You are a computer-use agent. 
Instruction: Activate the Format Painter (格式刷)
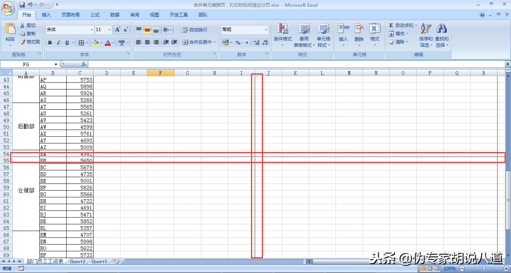coord(30,42)
